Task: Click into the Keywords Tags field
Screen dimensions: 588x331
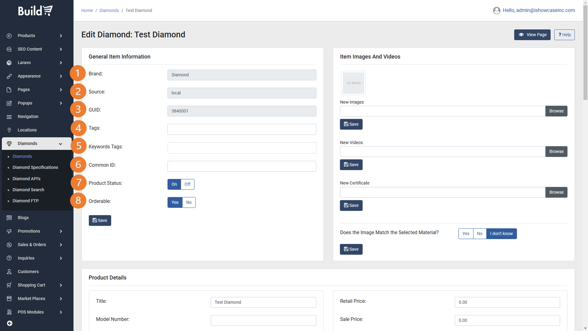Action: (242, 148)
